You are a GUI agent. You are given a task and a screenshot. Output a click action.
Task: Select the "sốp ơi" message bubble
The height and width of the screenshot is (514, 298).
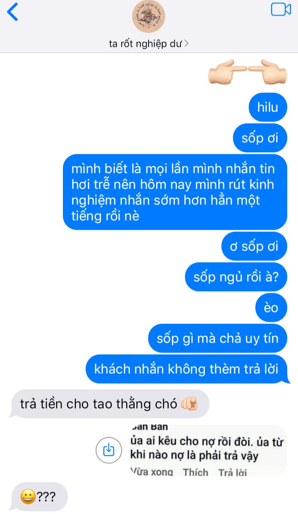click(x=260, y=138)
